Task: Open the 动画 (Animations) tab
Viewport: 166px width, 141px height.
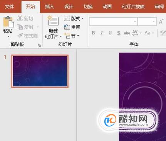Action: (107, 7)
